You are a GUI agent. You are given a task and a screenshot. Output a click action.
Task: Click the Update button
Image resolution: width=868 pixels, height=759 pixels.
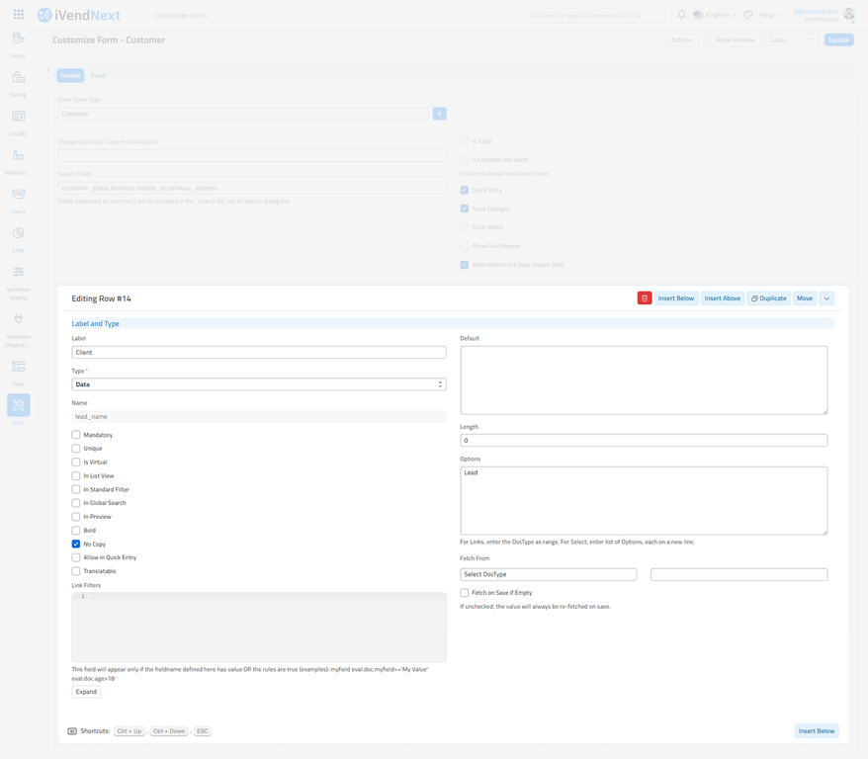tap(836, 40)
